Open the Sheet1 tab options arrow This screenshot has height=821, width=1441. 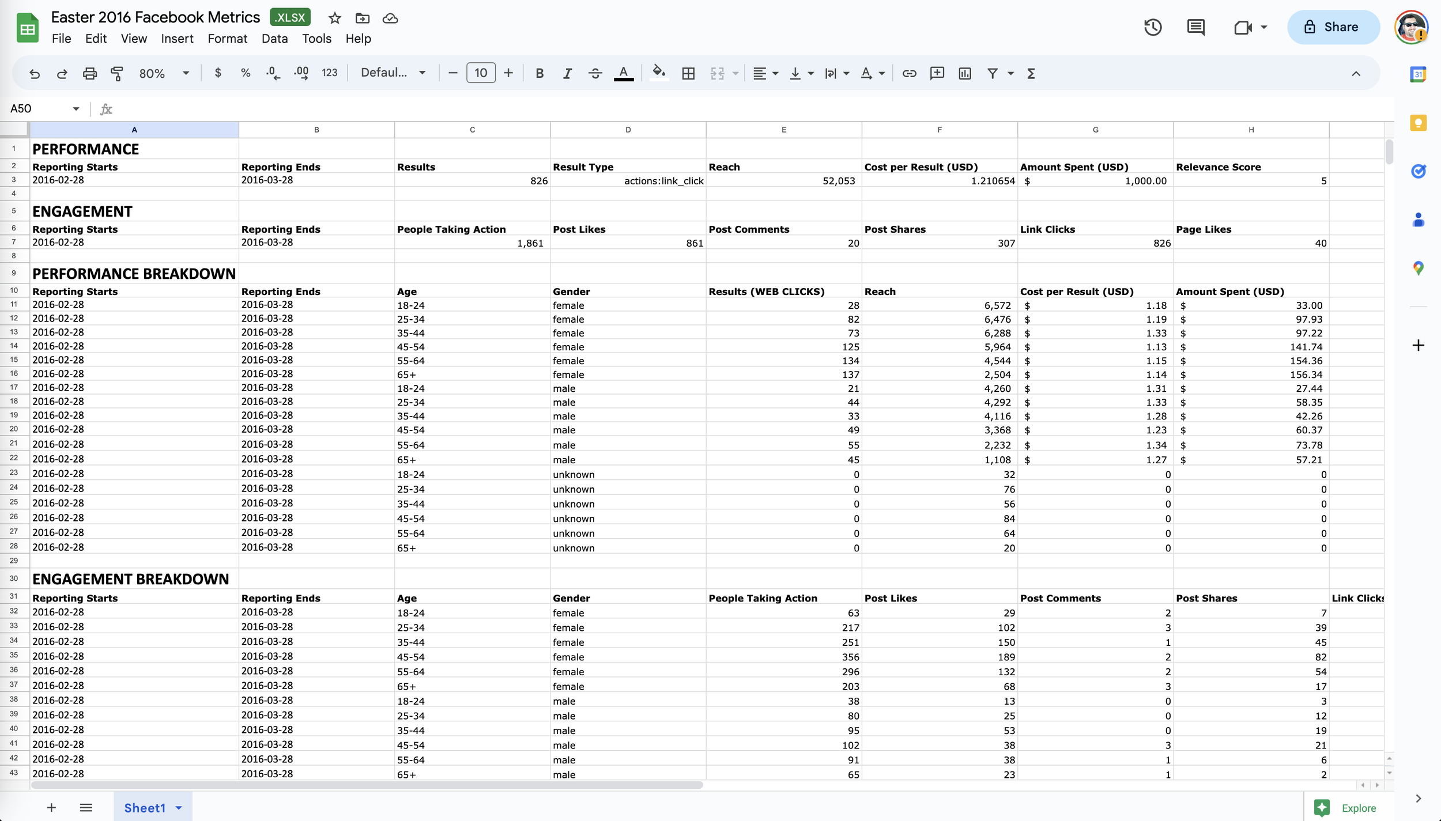(x=179, y=808)
